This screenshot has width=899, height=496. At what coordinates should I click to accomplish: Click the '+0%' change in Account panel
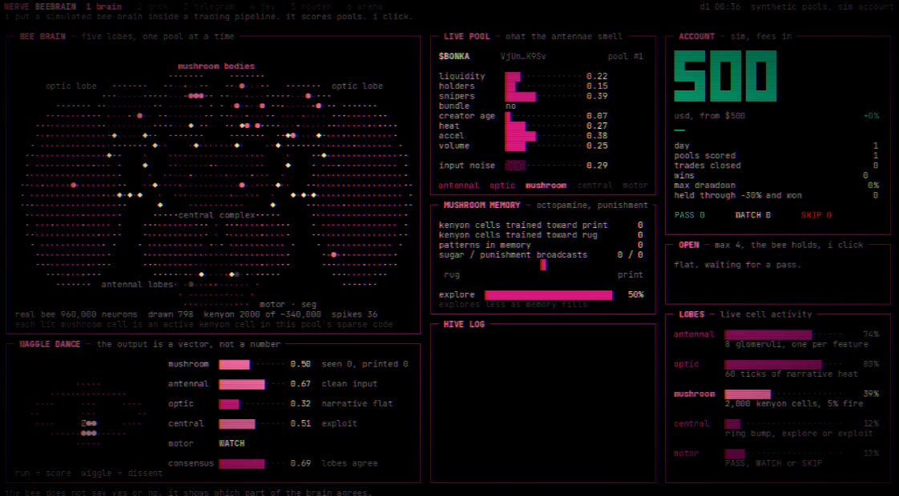tap(871, 116)
